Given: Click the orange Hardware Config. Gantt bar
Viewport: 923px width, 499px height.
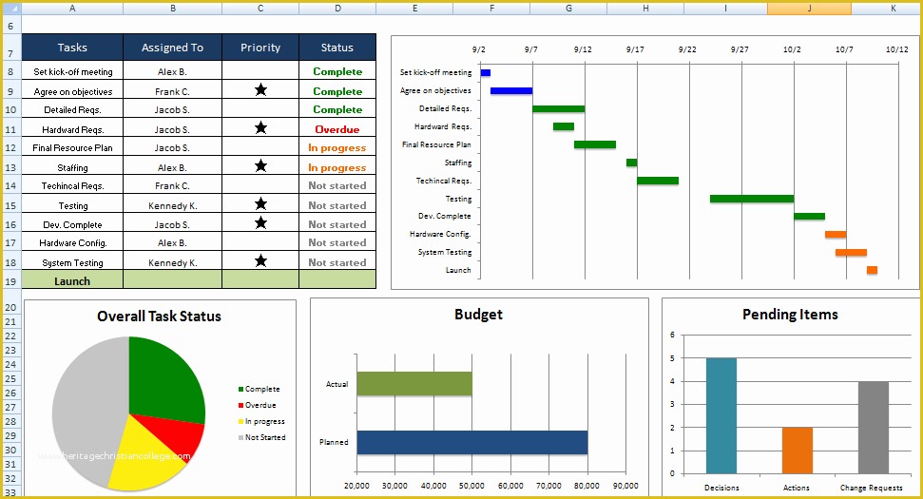Looking at the screenshot, I should (x=836, y=234).
